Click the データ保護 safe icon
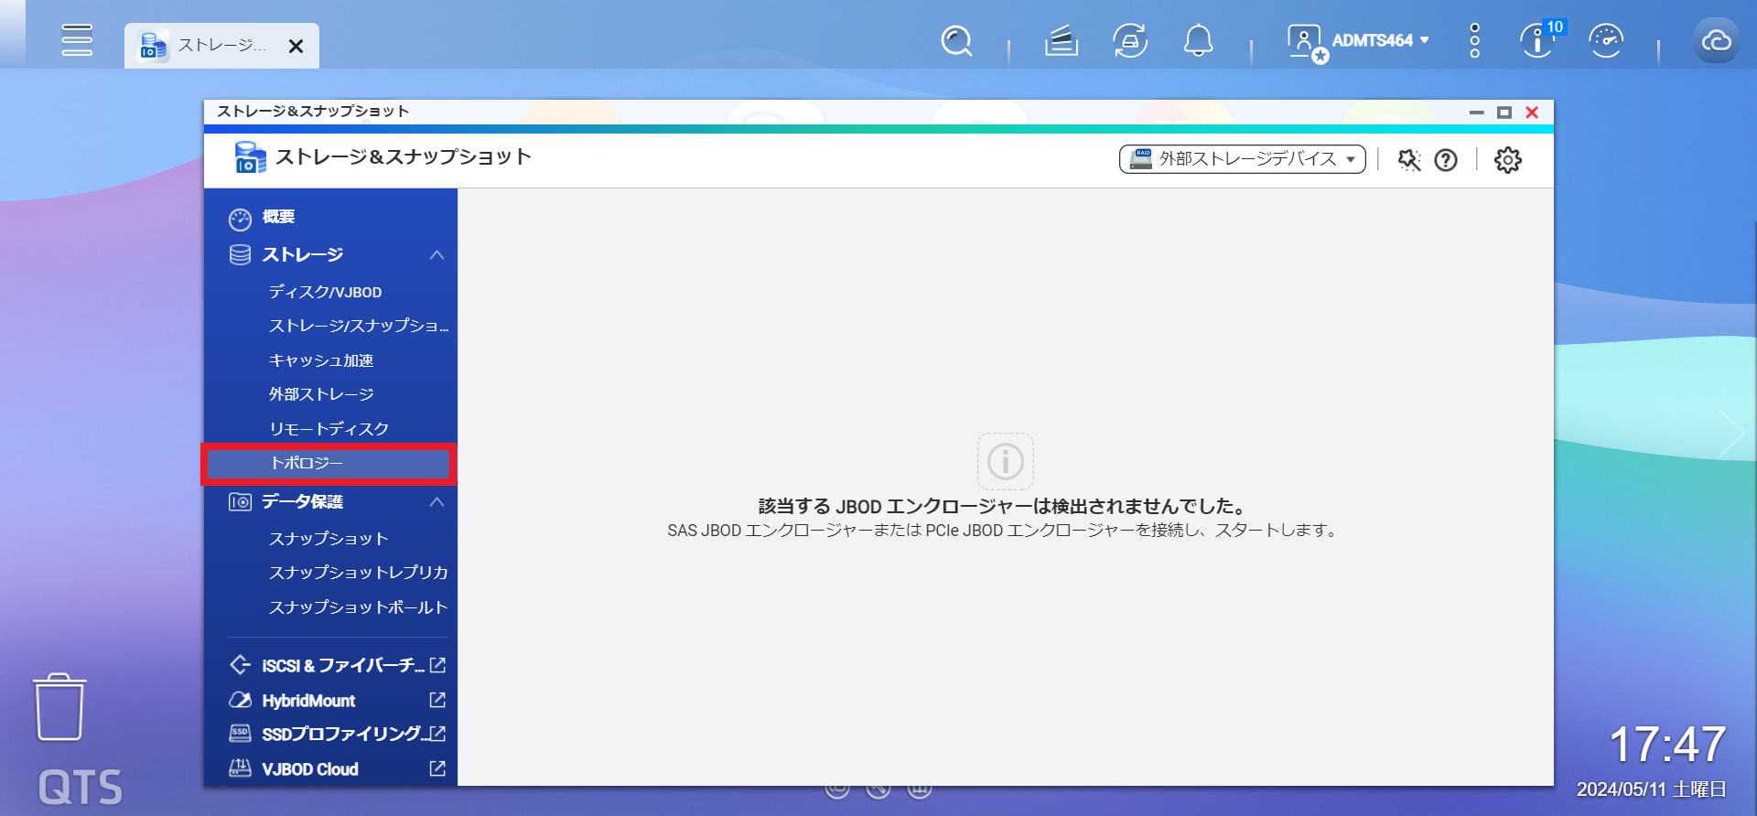Image resolution: width=1757 pixels, height=816 pixels. (x=240, y=502)
